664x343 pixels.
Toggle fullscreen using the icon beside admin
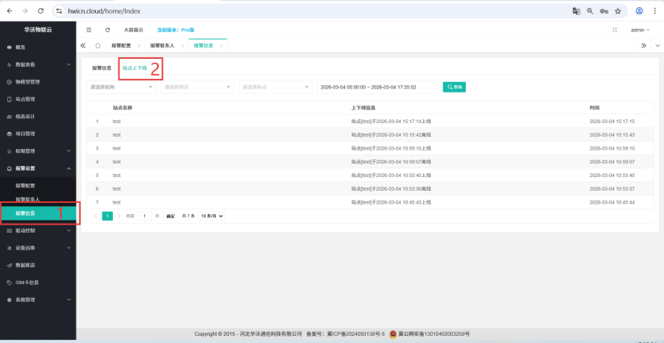point(615,30)
